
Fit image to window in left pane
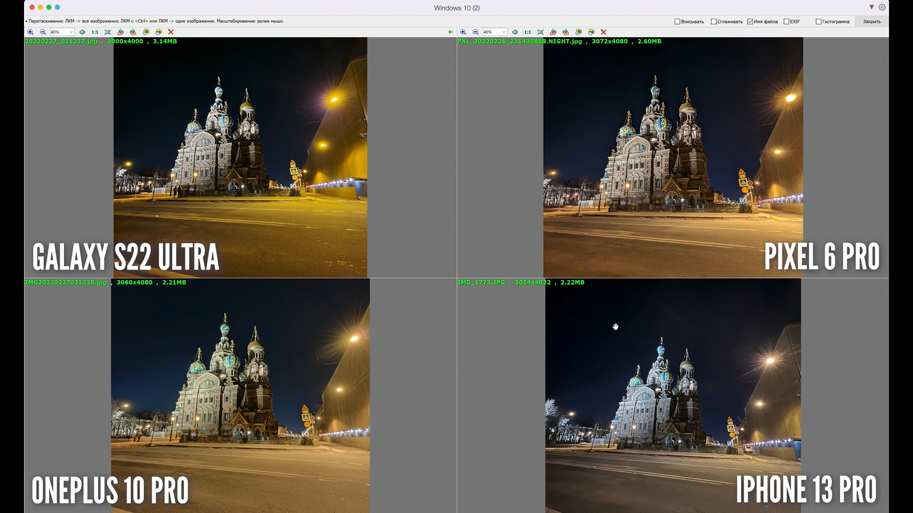82,32
